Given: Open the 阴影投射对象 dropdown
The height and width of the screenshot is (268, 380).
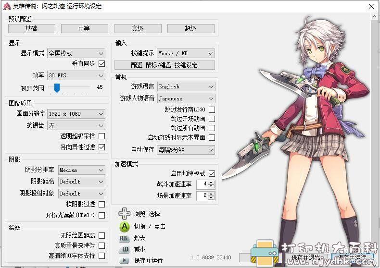Looking at the screenshot, I should point(82,194).
